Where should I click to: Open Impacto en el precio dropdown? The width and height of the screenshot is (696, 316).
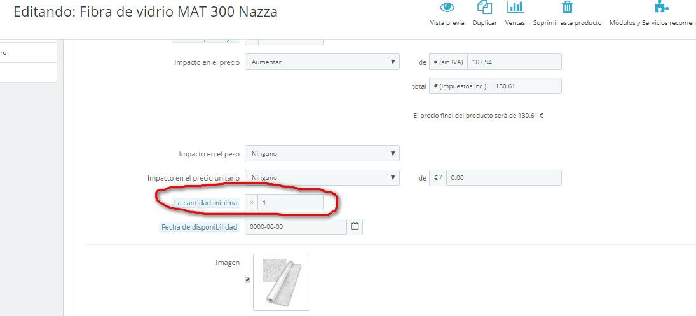click(322, 62)
